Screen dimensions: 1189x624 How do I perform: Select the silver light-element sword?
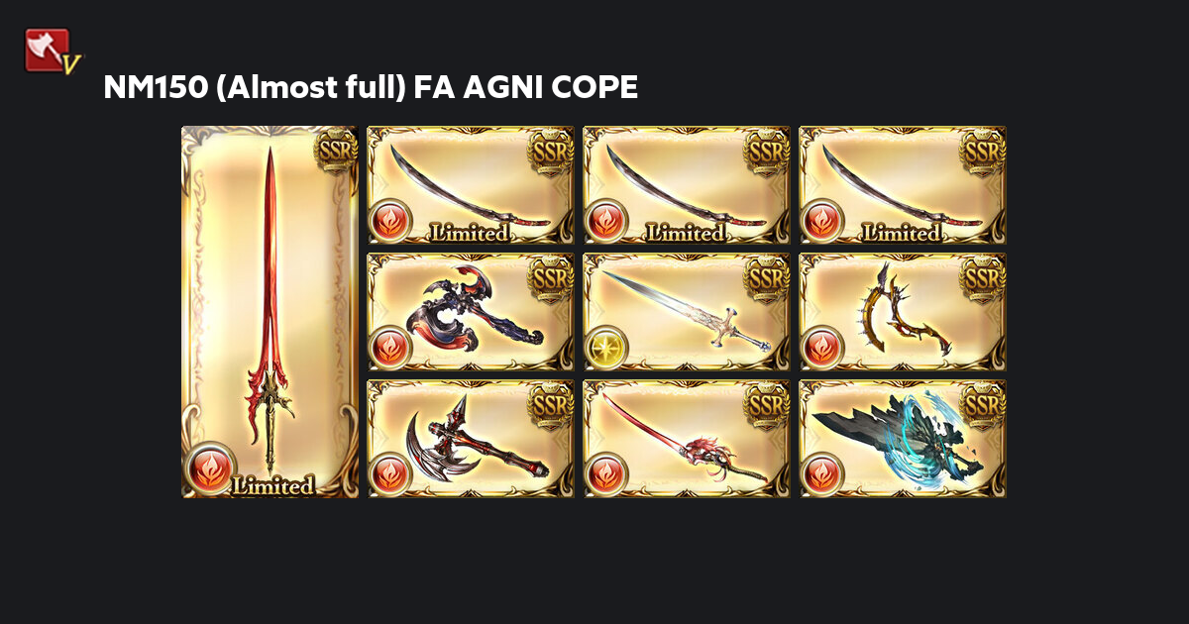687,312
